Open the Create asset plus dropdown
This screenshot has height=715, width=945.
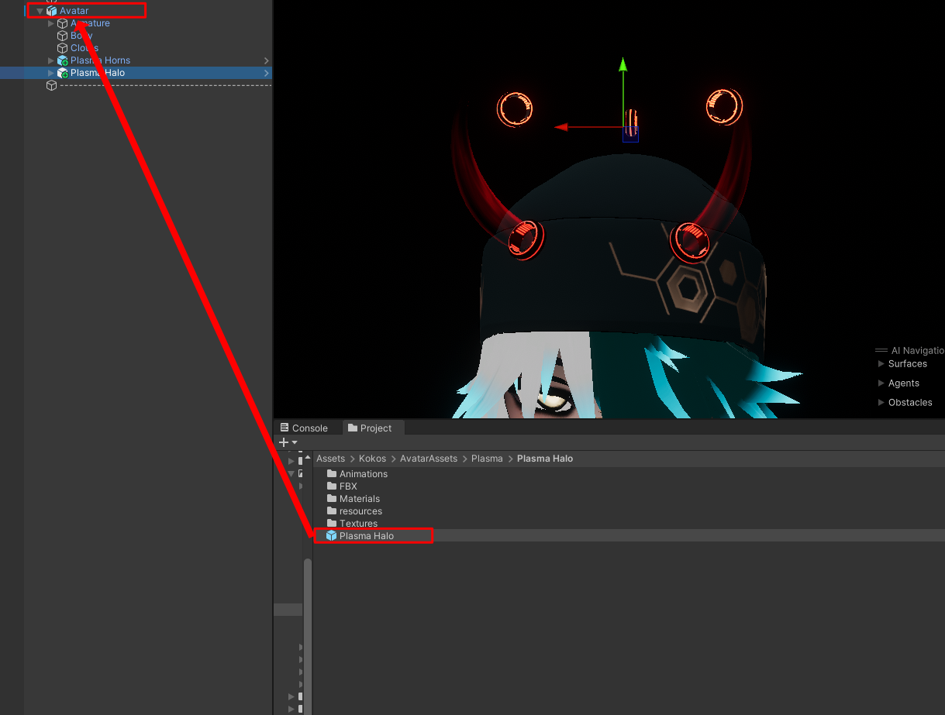click(288, 442)
